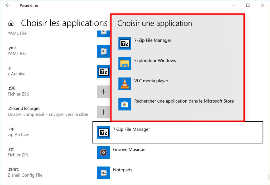Click the .z96 extension label

coord(12,88)
